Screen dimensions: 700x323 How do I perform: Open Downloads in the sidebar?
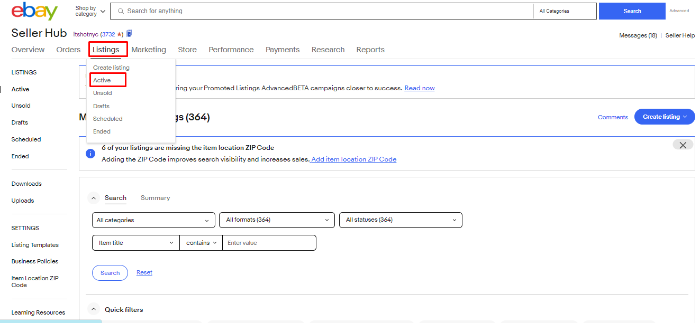(26, 184)
